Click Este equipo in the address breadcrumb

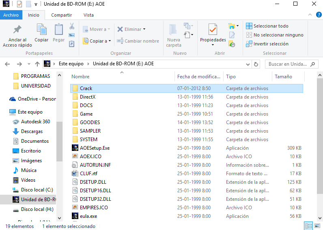71,64
